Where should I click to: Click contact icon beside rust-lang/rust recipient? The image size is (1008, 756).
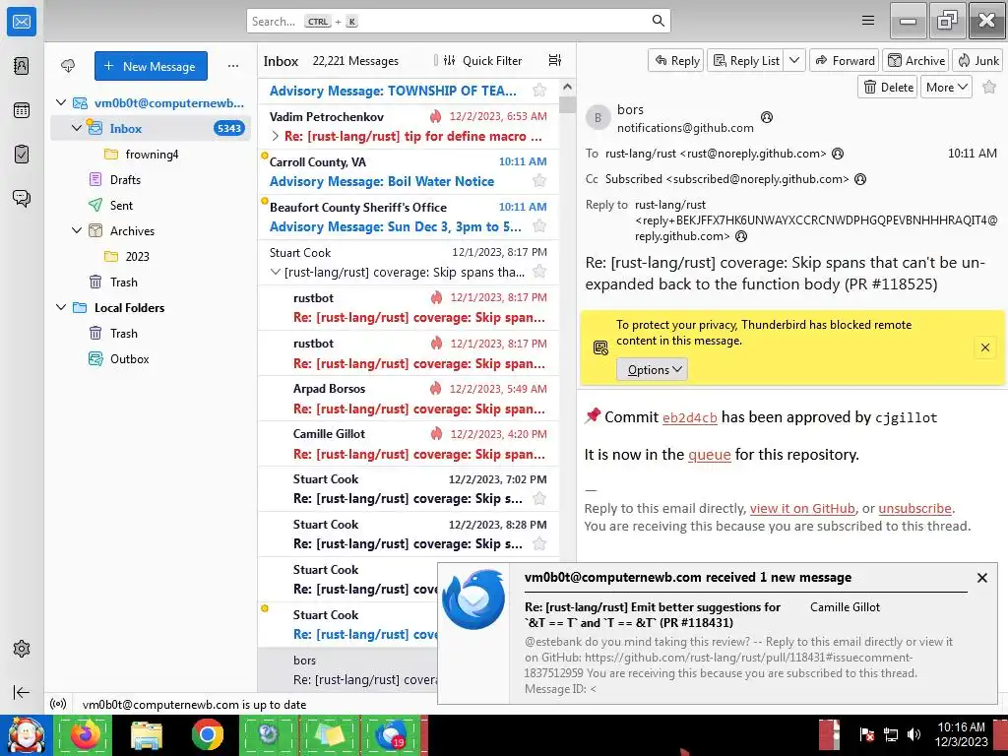(838, 154)
